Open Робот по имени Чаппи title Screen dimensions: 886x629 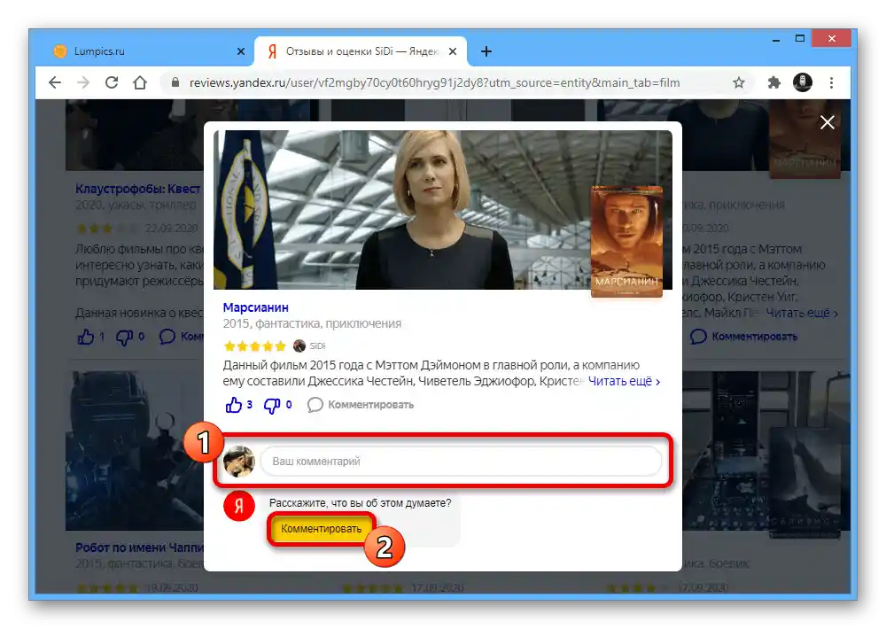[x=139, y=547]
